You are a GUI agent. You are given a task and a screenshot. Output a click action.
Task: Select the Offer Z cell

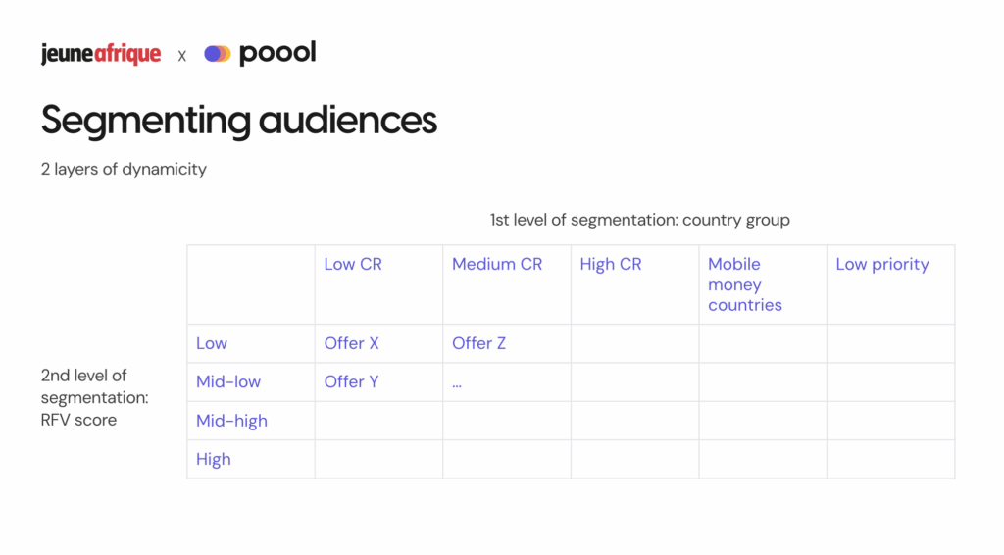(478, 343)
